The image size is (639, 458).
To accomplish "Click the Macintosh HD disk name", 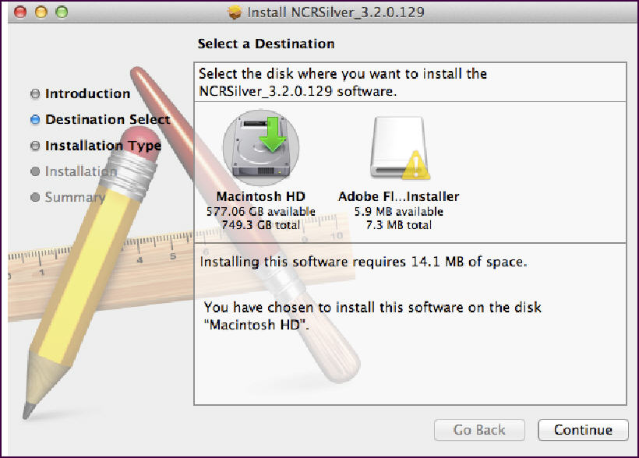I will (x=261, y=196).
